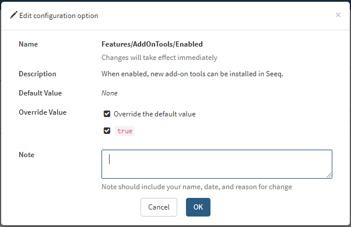Viewport: 351px width, 227px height.
Task: Click the Description field label
Action: click(x=37, y=74)
